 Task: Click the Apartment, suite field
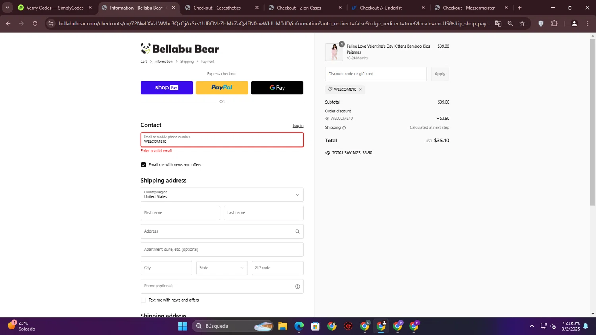coord(222,250)
